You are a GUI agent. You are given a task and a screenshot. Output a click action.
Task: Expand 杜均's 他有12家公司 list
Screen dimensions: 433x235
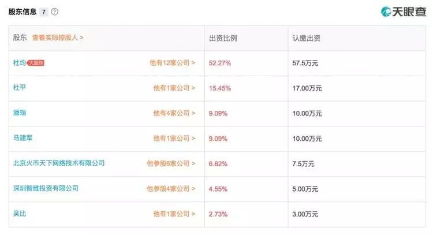(172, 63)
